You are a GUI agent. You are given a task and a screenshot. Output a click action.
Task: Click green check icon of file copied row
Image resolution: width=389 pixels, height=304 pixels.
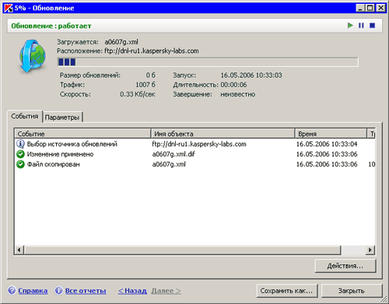(20, 164)
